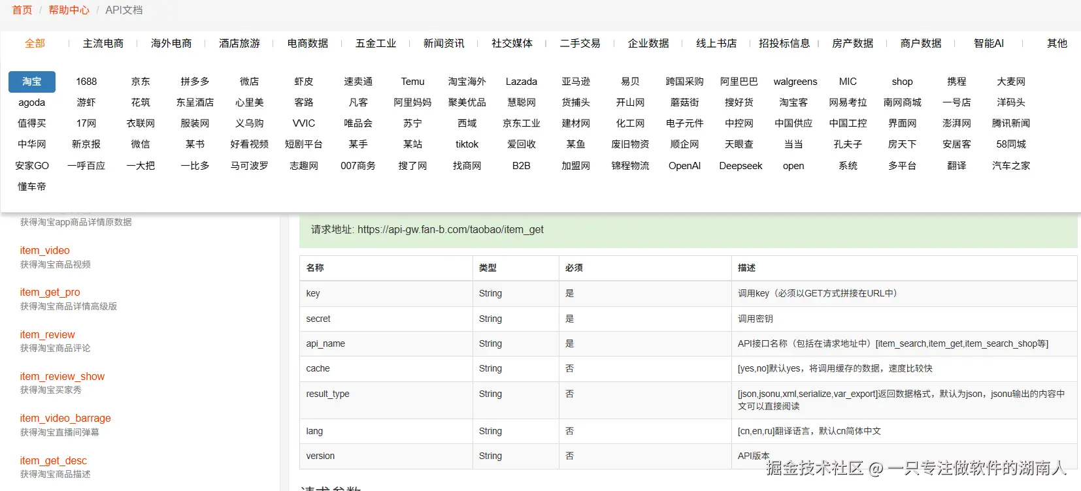Viewport: 1081px width, 491px height.
Task: Select the 线上书店 category tab
Action: point(716,43)
